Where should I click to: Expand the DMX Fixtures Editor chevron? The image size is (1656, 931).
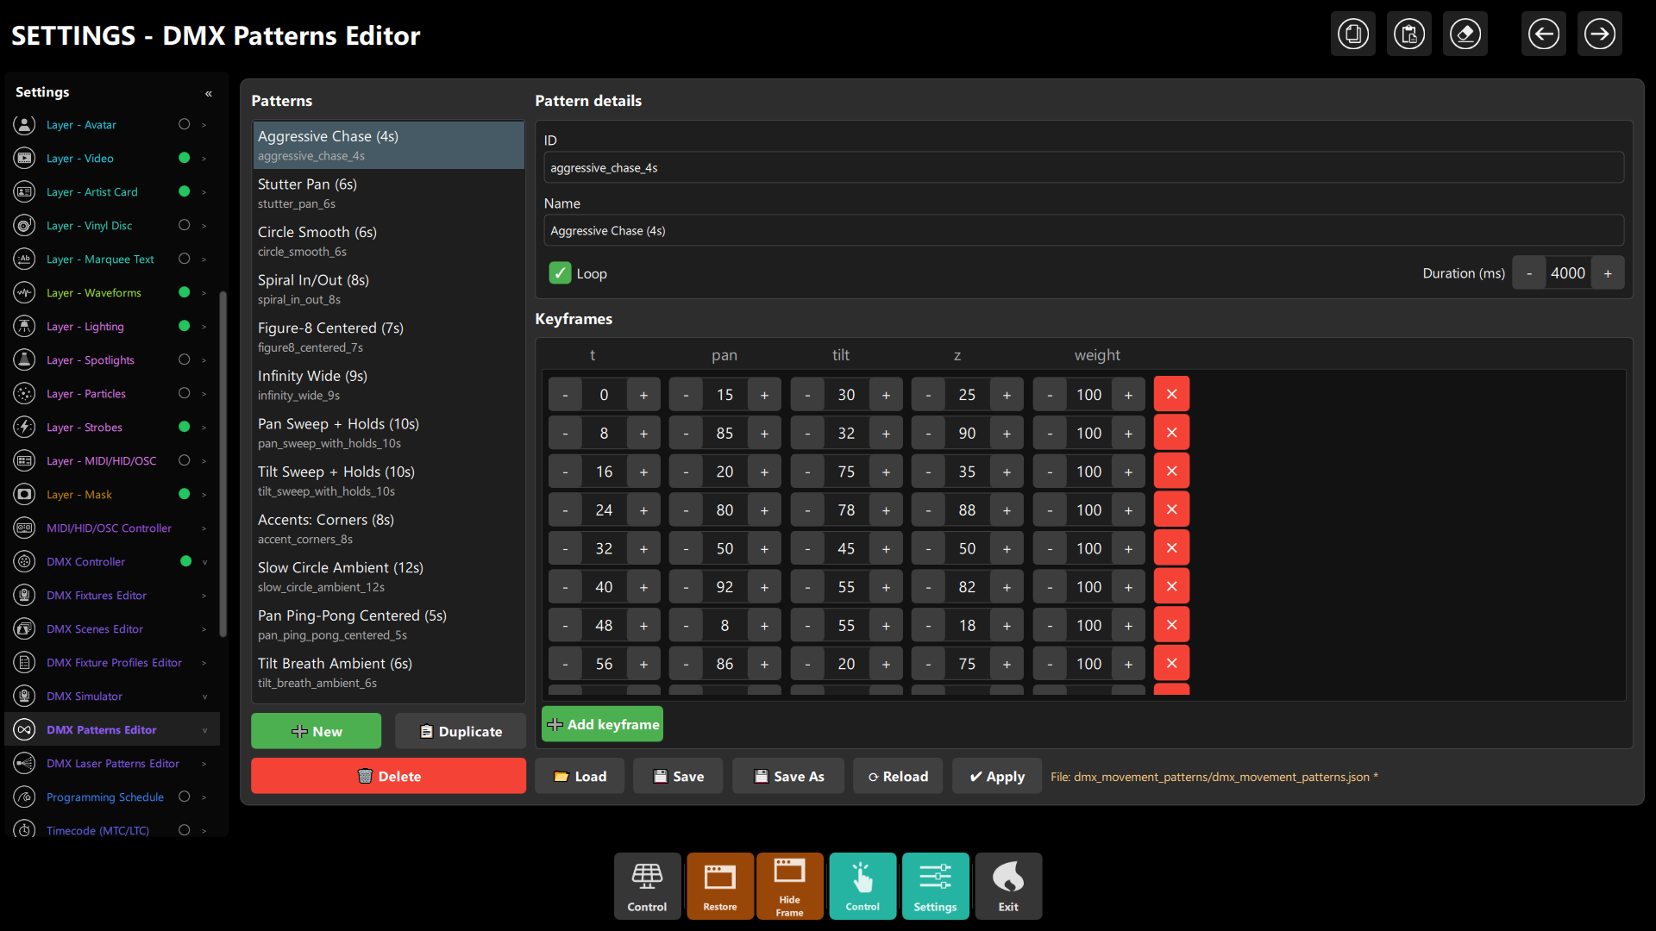point(204,596)
